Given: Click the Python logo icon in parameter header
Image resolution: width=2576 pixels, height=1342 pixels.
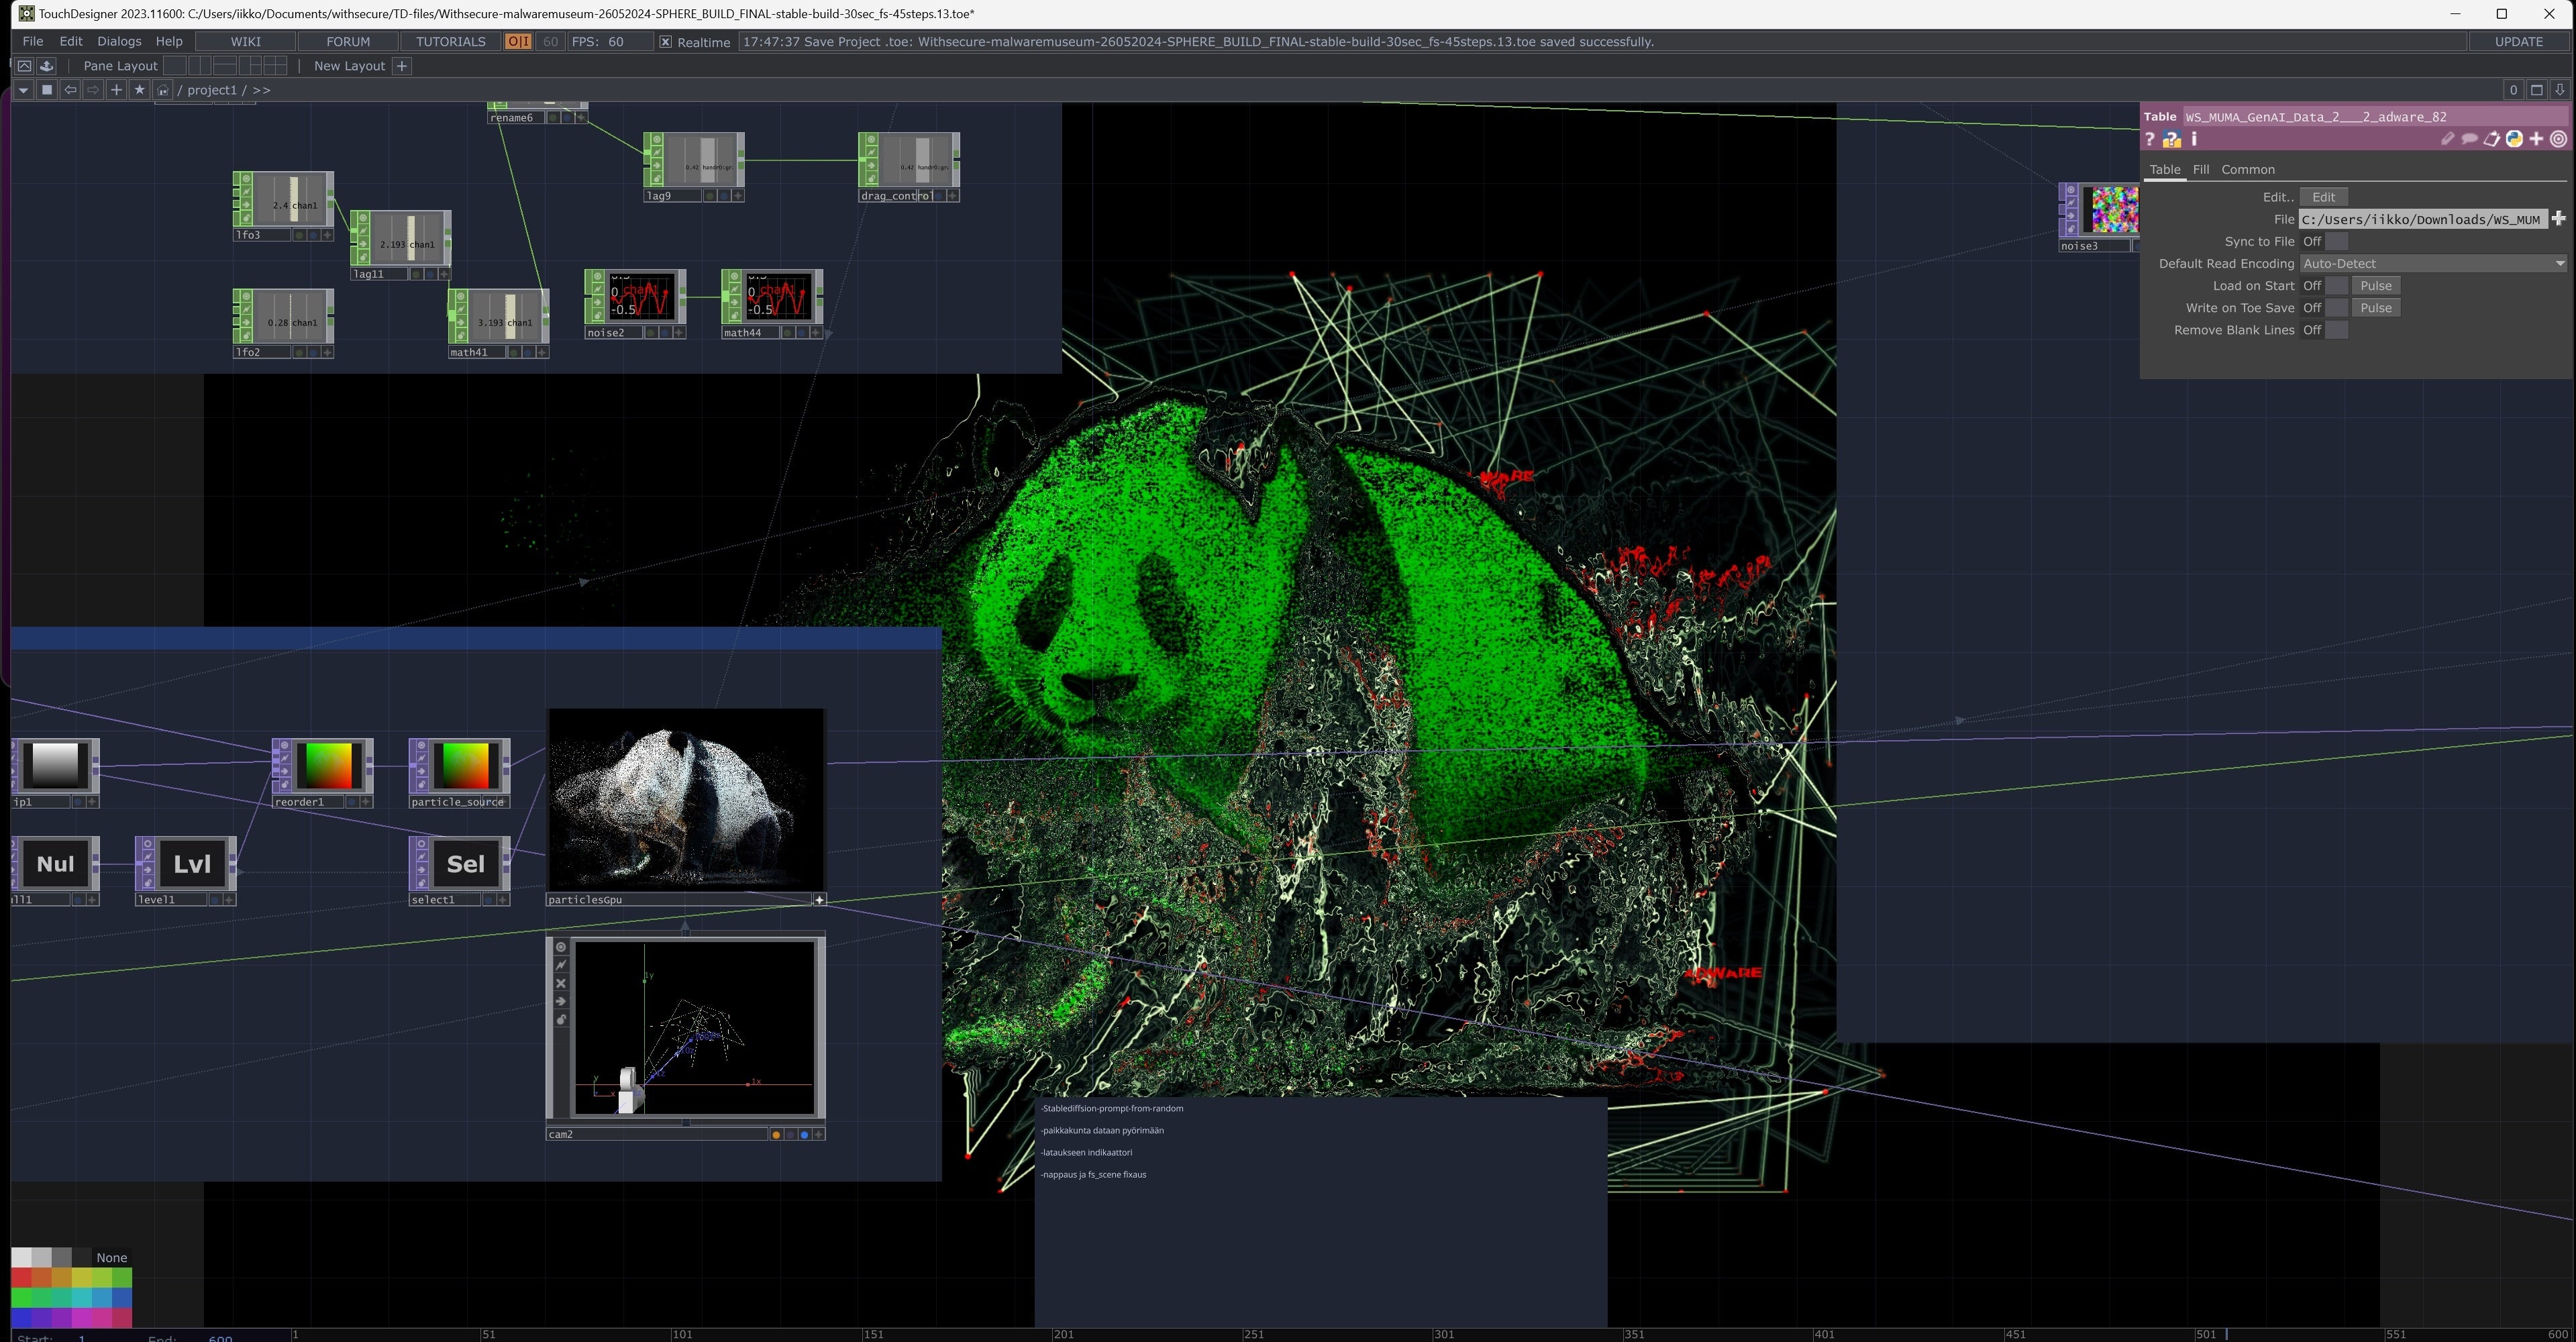Looking at the screenshot, I should [2514, 140].
